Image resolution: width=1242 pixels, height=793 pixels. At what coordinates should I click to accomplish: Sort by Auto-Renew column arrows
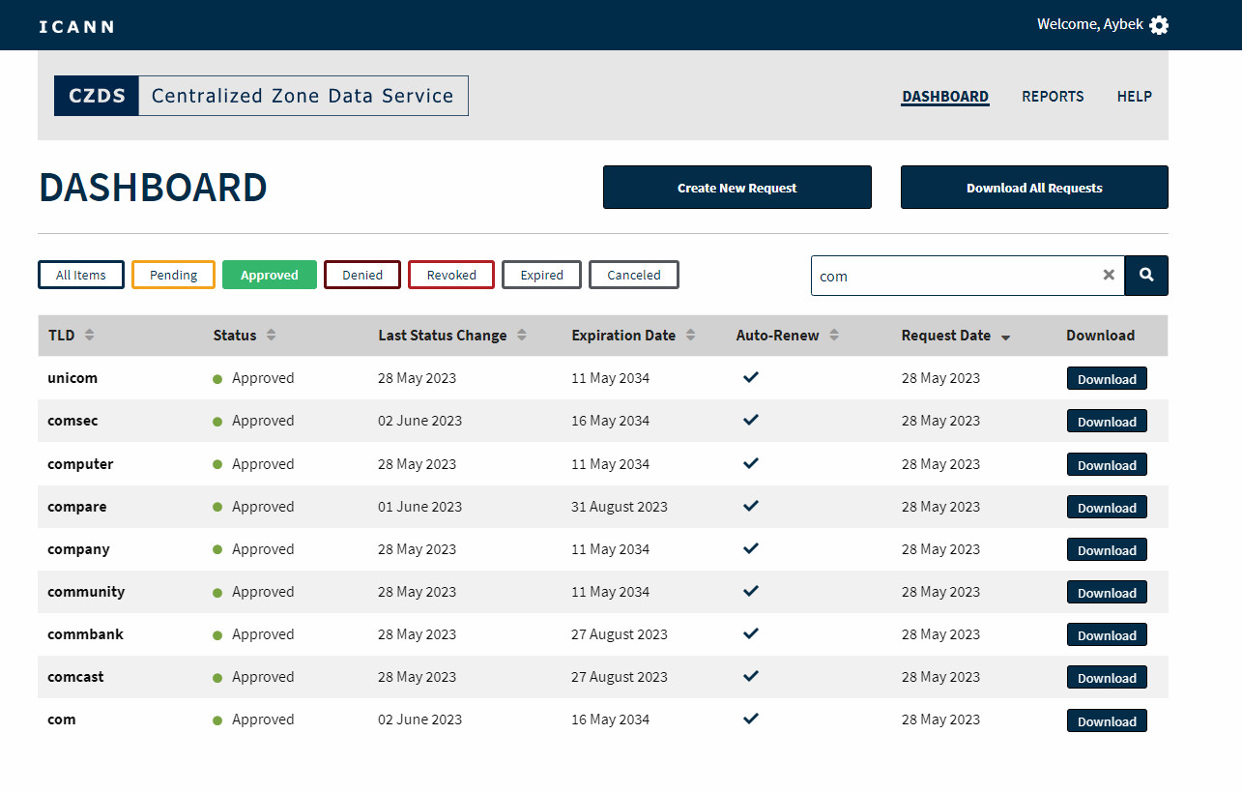(834, 336)
